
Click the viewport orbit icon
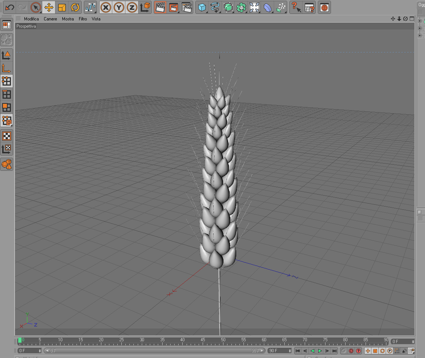coord(405,19)
